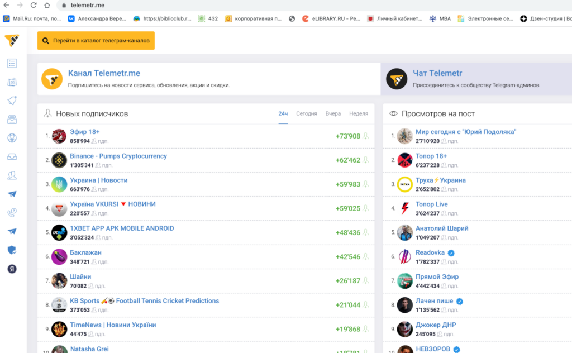
Task: Open the shield checkmark icon in sidebar
Action: (x=12, y=250)
